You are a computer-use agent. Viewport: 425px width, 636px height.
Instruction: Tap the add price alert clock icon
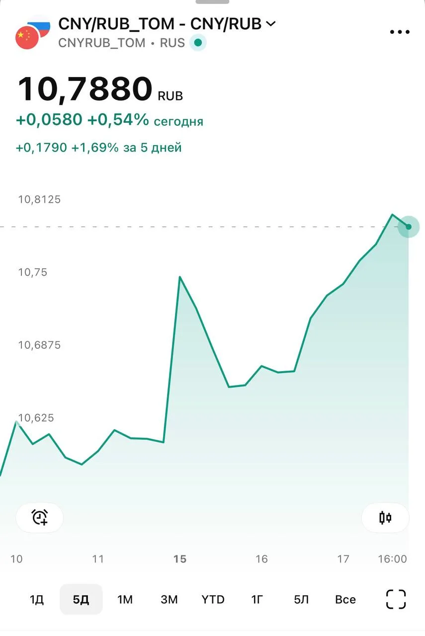(x=40, y=517)
